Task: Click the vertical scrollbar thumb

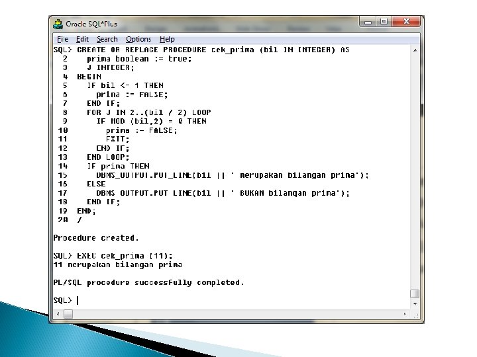Action: coord(415,294)
